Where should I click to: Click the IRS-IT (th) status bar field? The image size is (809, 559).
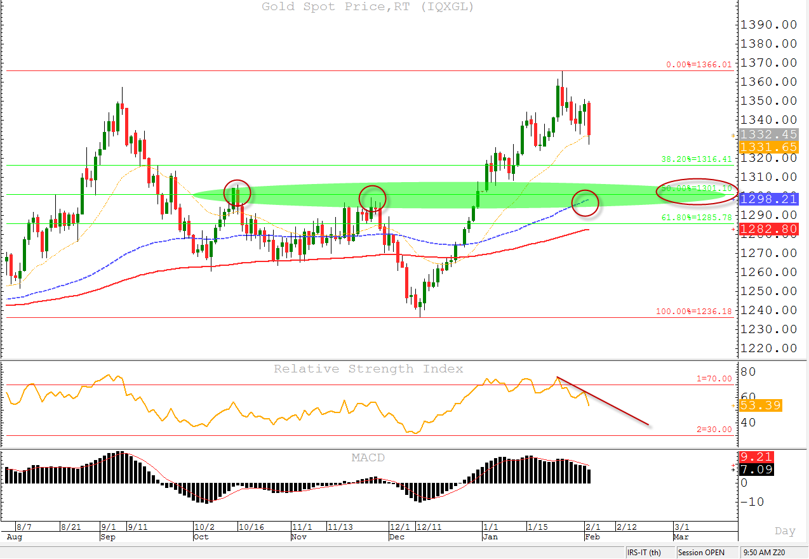click(644, 553)
